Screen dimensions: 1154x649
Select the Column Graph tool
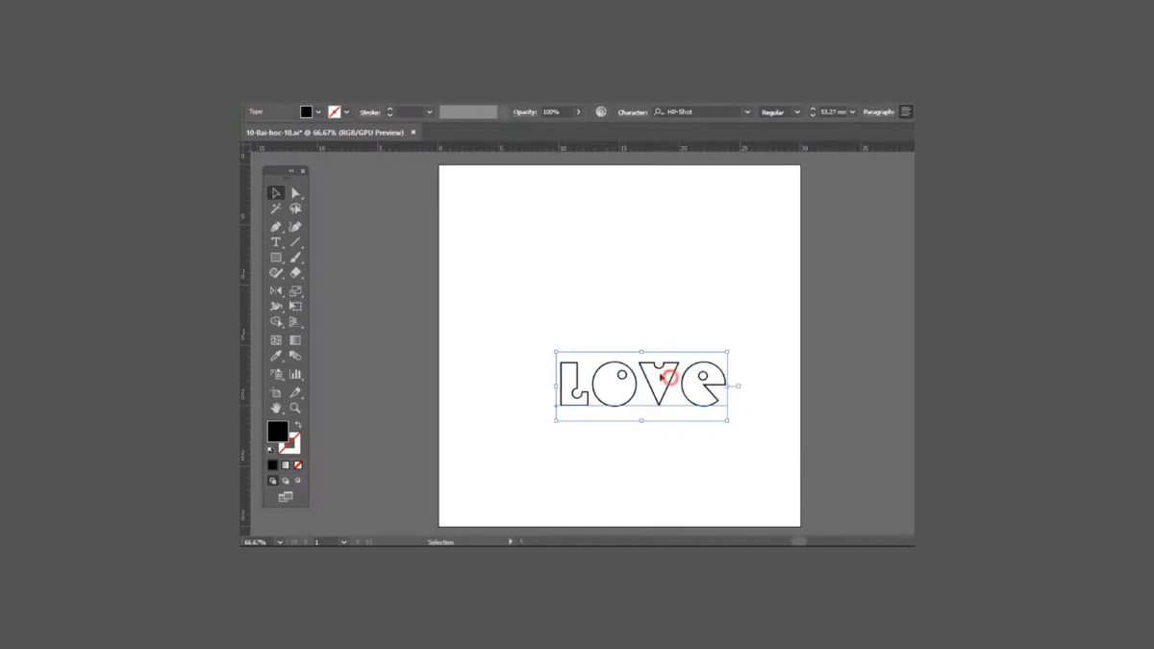tap(295, 374)
